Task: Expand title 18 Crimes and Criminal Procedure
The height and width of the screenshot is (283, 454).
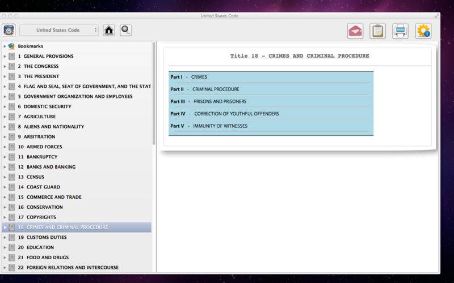Action: [5, 228]
